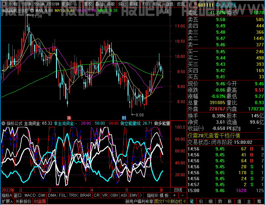
Task: Remove from watchlist via -自选
Action: click(169, 4)
